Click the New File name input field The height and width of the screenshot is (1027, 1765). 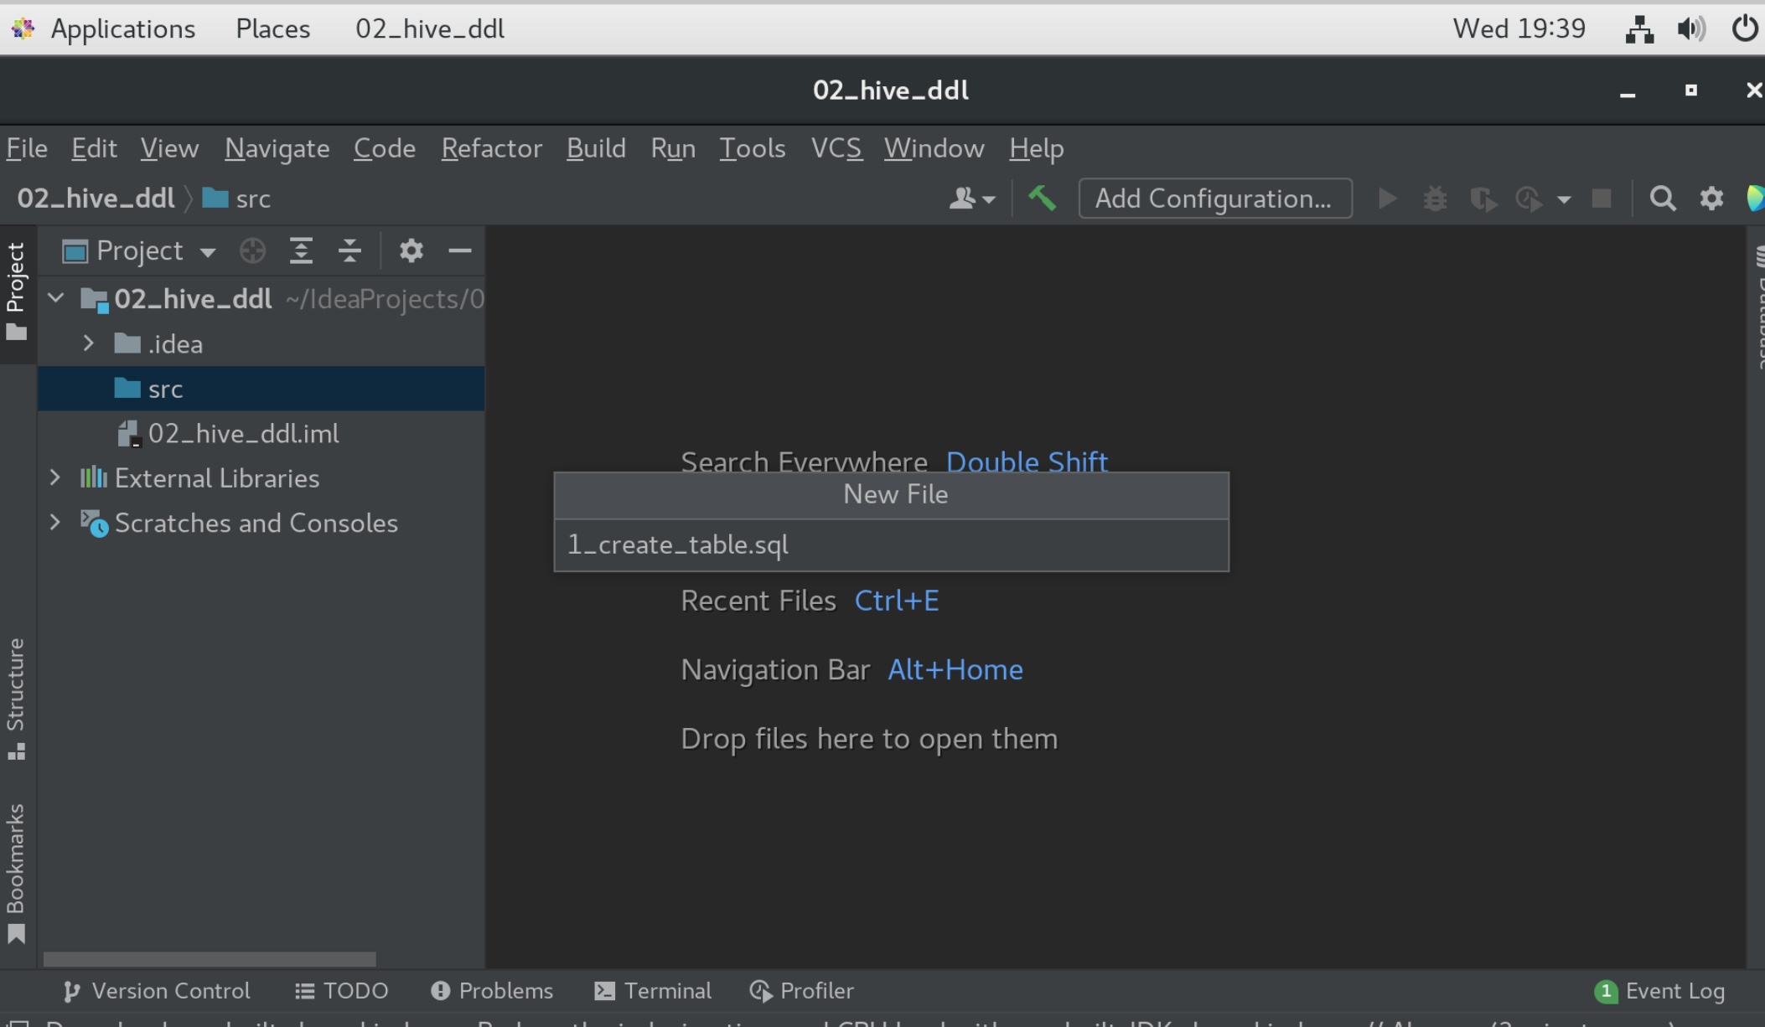click(892, 545)
